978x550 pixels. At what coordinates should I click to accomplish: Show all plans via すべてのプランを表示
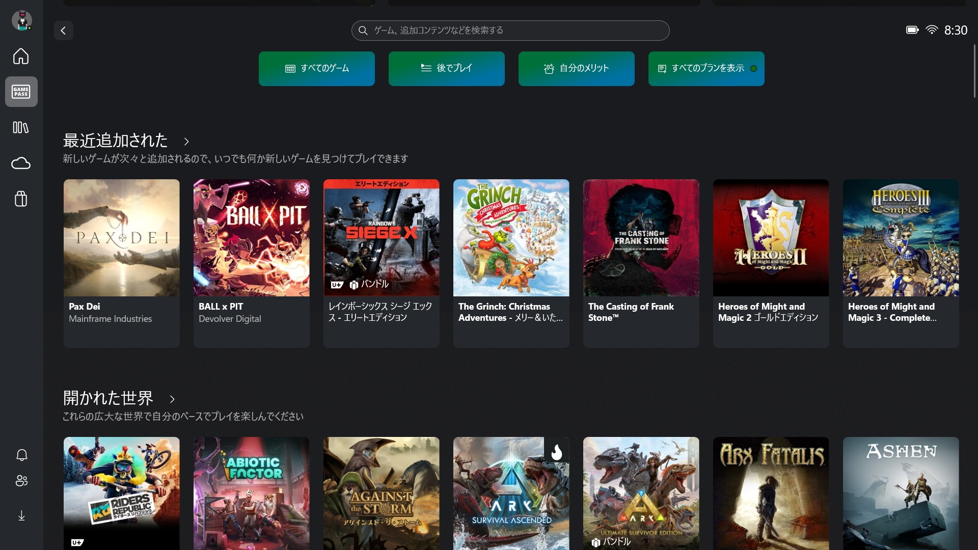coord(706,68)
